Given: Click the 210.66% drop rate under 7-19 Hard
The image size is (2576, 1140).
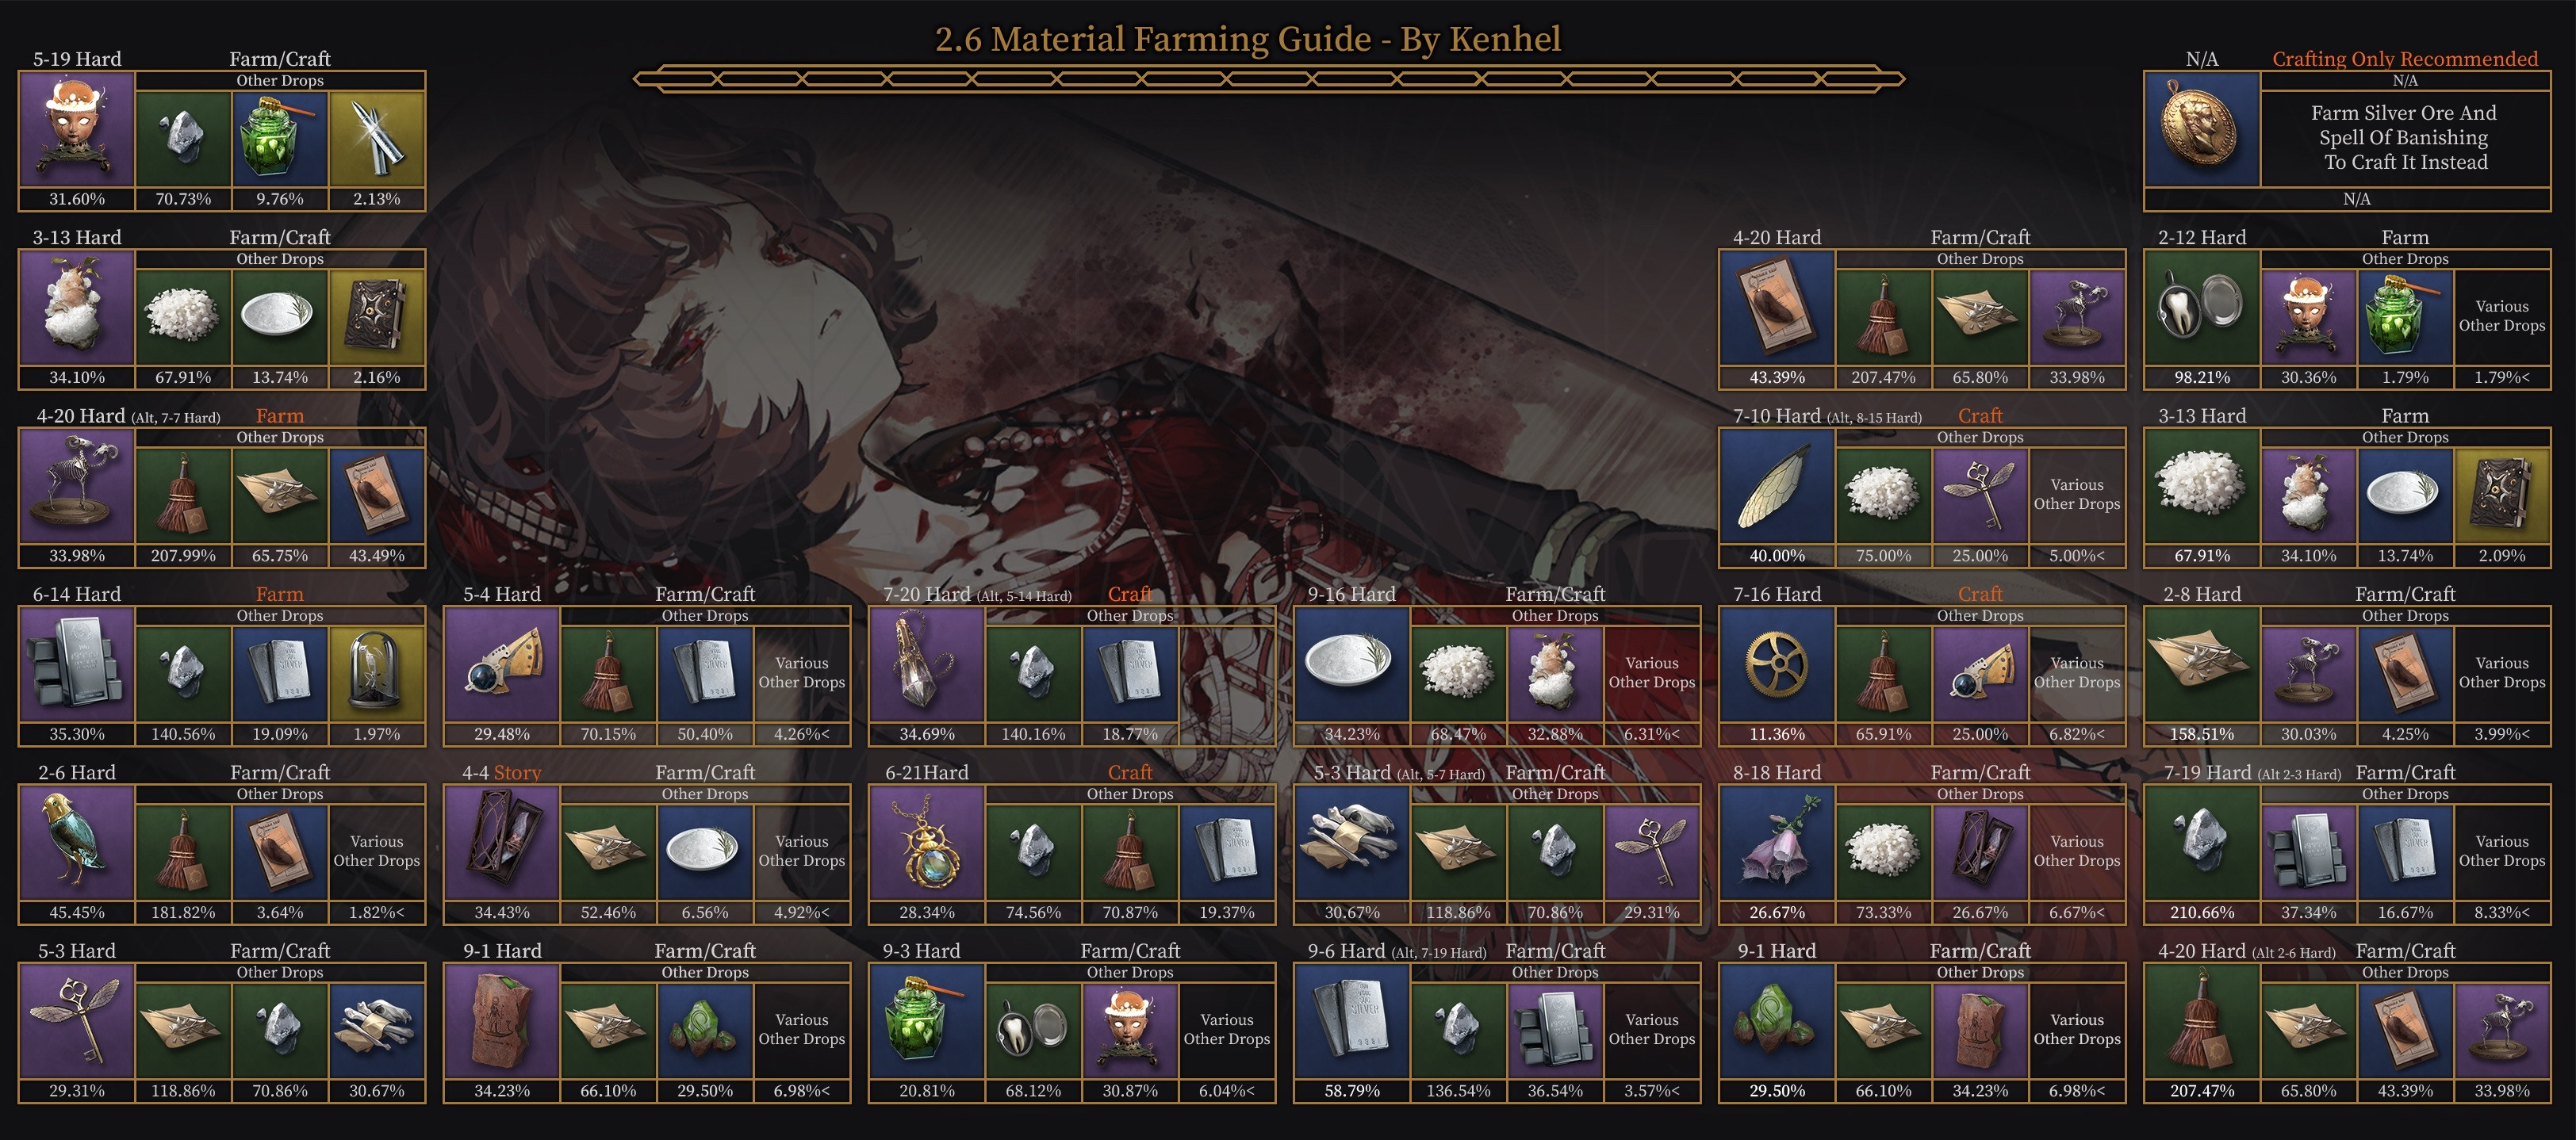Looking at the screenshot, I should tap(2202, 912).
